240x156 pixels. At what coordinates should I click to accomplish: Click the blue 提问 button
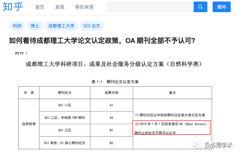pos(221,7)
